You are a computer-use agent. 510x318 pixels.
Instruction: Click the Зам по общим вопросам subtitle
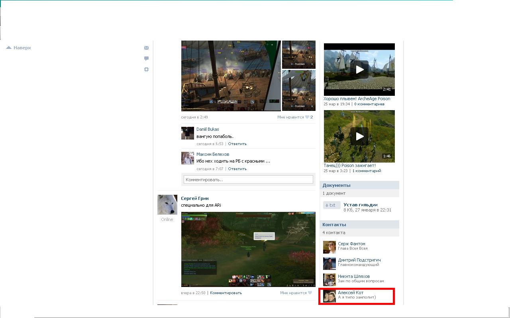tap(361, 281)
